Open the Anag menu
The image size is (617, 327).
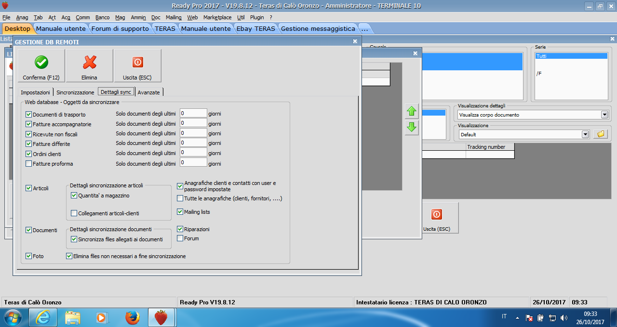(22, 17)
